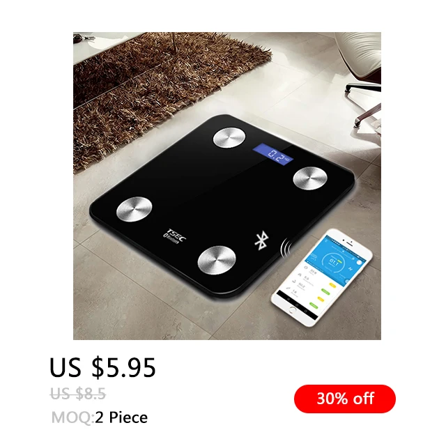The width and height of the screenshot is (446, 446).
Task: Click the Bluetooth symbol on the scale
Action: [x=261, y=240]
